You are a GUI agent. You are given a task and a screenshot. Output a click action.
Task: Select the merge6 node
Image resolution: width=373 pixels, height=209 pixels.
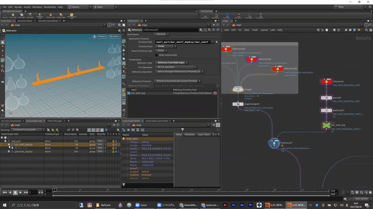point(238,89)
